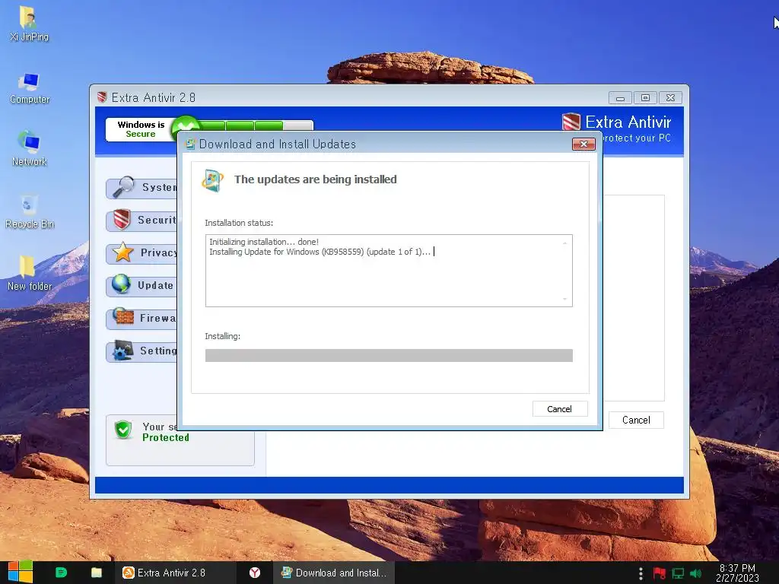Click the Extra Antivir title bar icon
This screenshot has width=779, height=584.
pos(103,97)
